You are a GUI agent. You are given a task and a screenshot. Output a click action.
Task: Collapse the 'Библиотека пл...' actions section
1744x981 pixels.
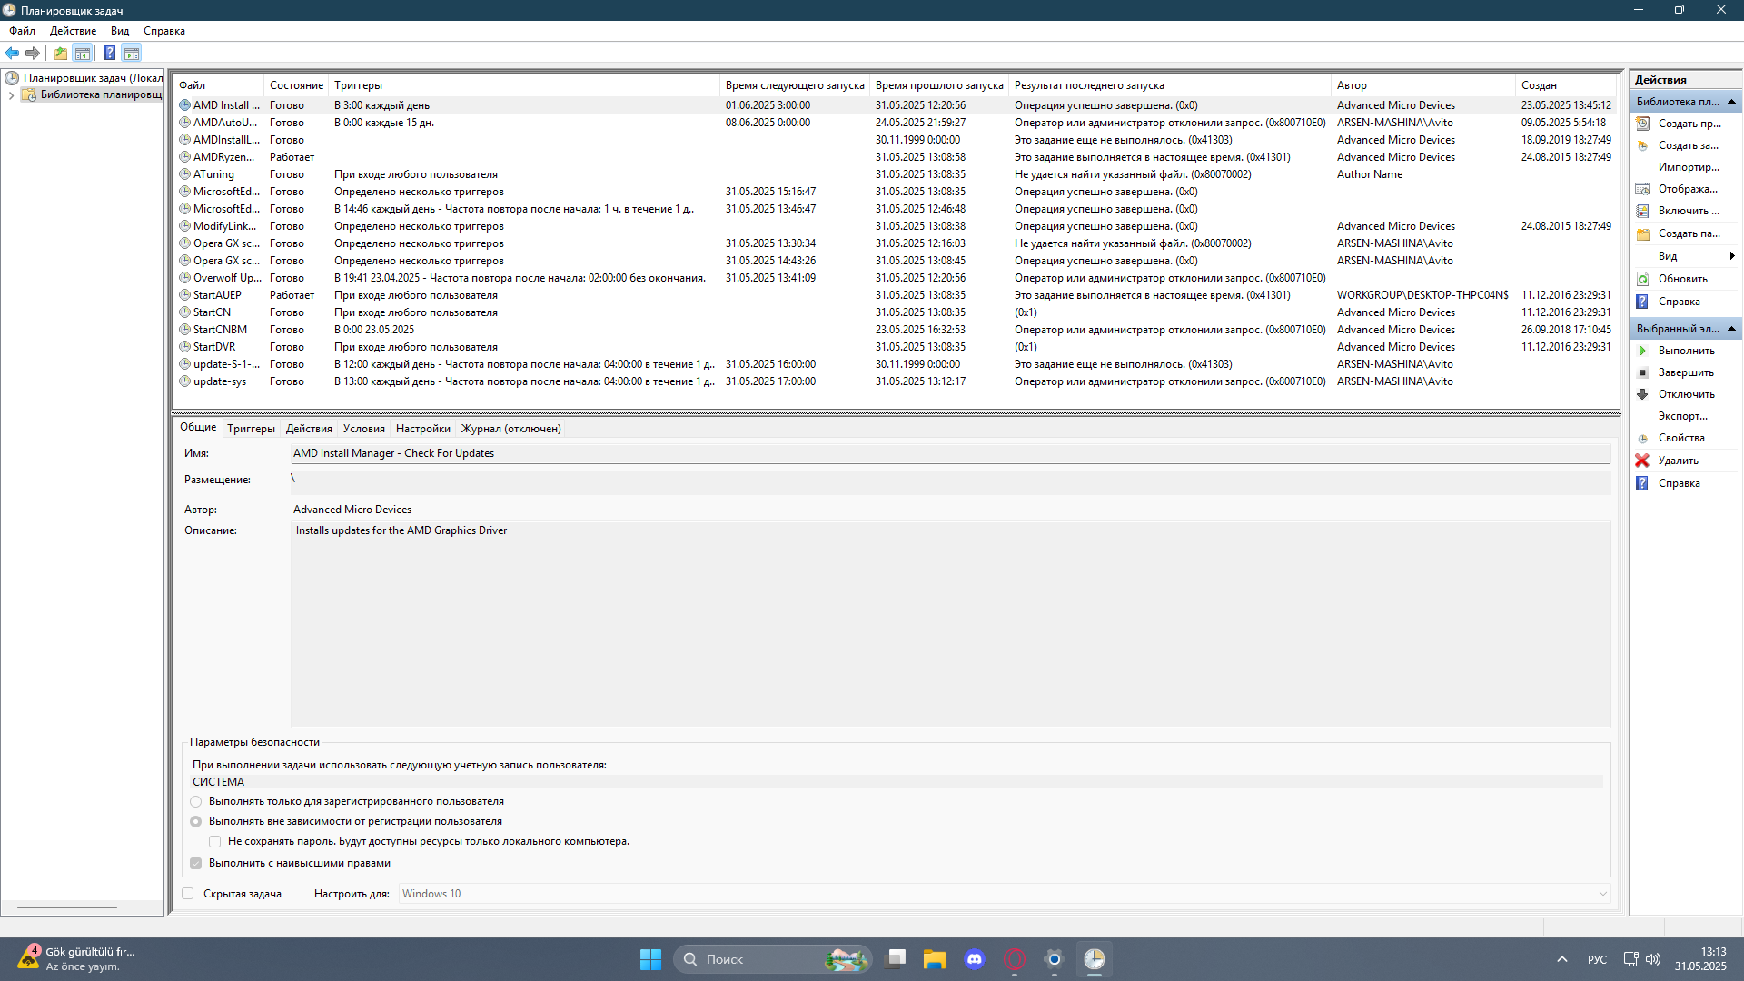1731,102
